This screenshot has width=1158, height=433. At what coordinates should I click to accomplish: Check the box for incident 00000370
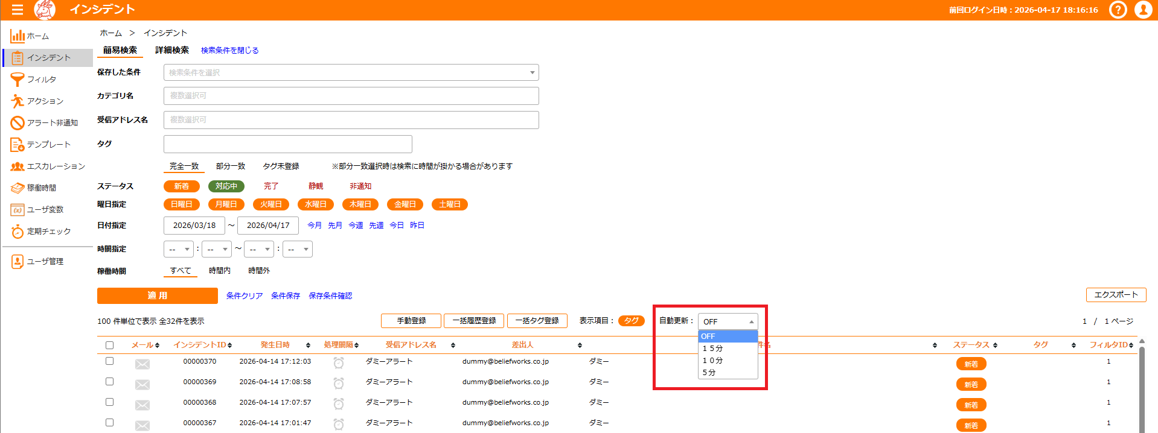[x=109, y=361]
